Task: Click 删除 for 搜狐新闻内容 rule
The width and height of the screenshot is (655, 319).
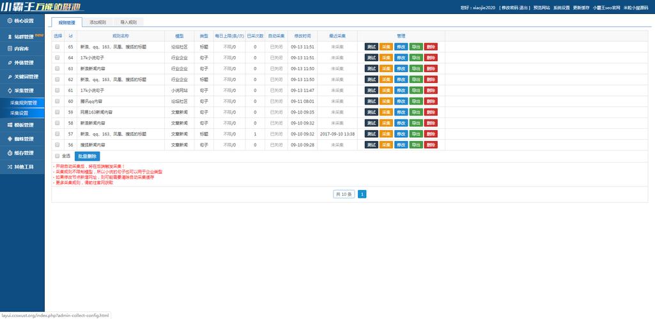Action: (431, 144)
